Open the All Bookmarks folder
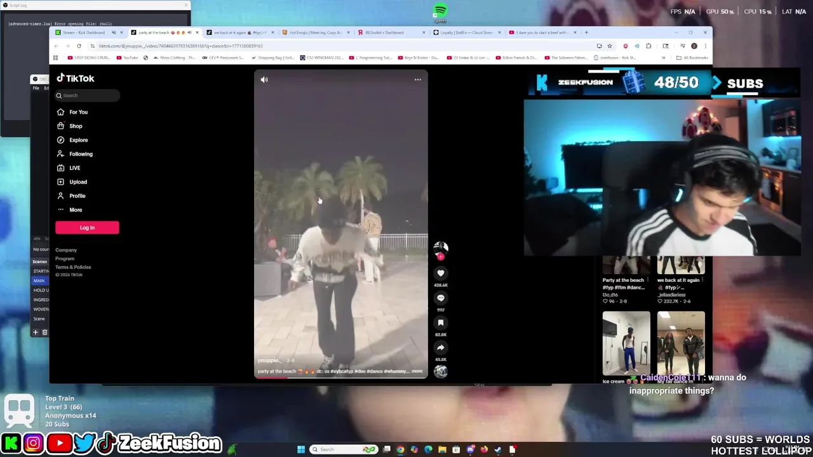The height and width of the screenshot is (457, 813). (692, 58)
